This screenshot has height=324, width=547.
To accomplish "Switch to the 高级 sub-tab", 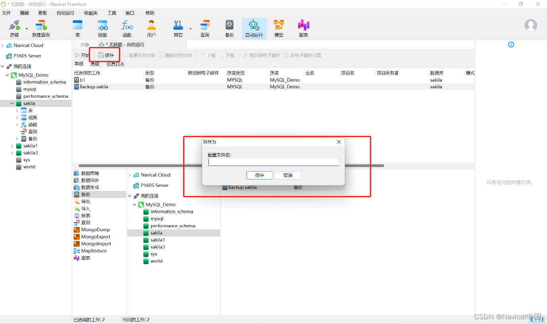I will (x=95, y=64).
